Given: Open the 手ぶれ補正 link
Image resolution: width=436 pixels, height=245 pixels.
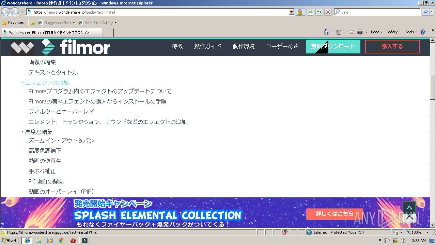Looking at the screenshot, I should click(x=42, y=171).
